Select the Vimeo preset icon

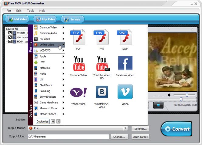(x=125, y=92)
